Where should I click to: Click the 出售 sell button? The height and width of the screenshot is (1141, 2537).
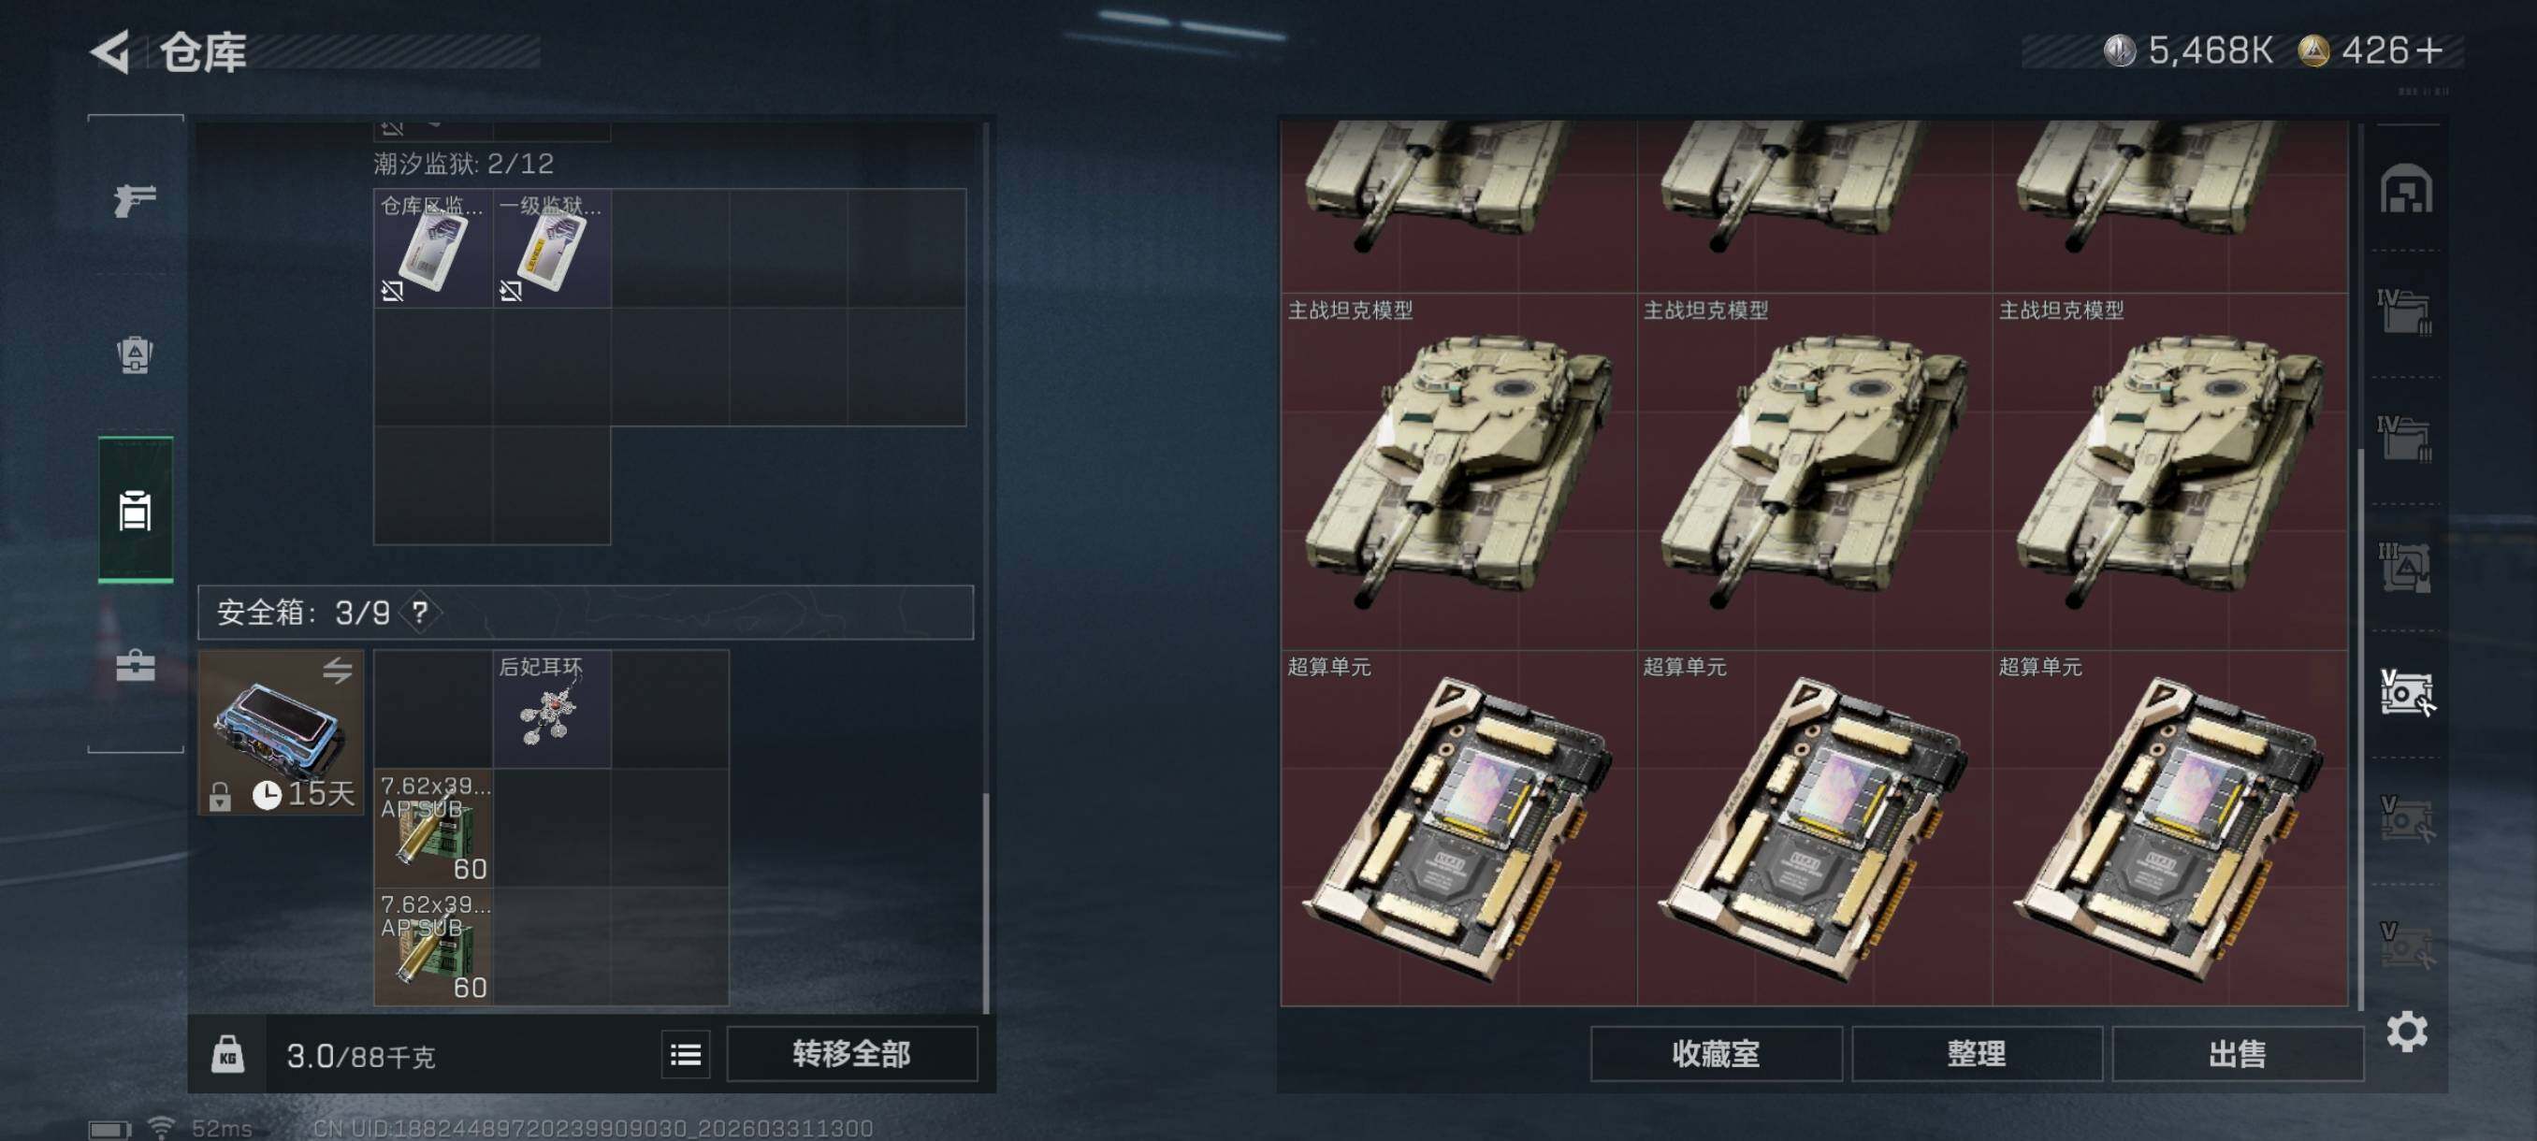pos(2237,1054)
